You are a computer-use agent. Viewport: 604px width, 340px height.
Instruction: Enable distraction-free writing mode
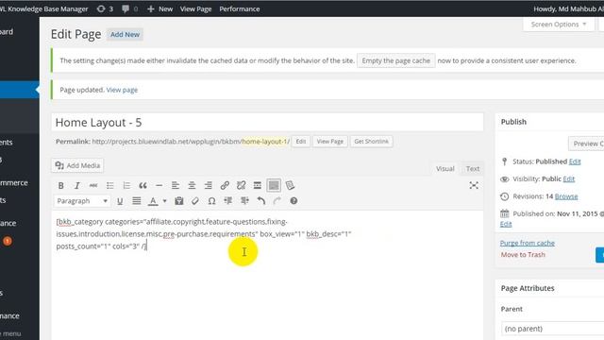point(474,185)
